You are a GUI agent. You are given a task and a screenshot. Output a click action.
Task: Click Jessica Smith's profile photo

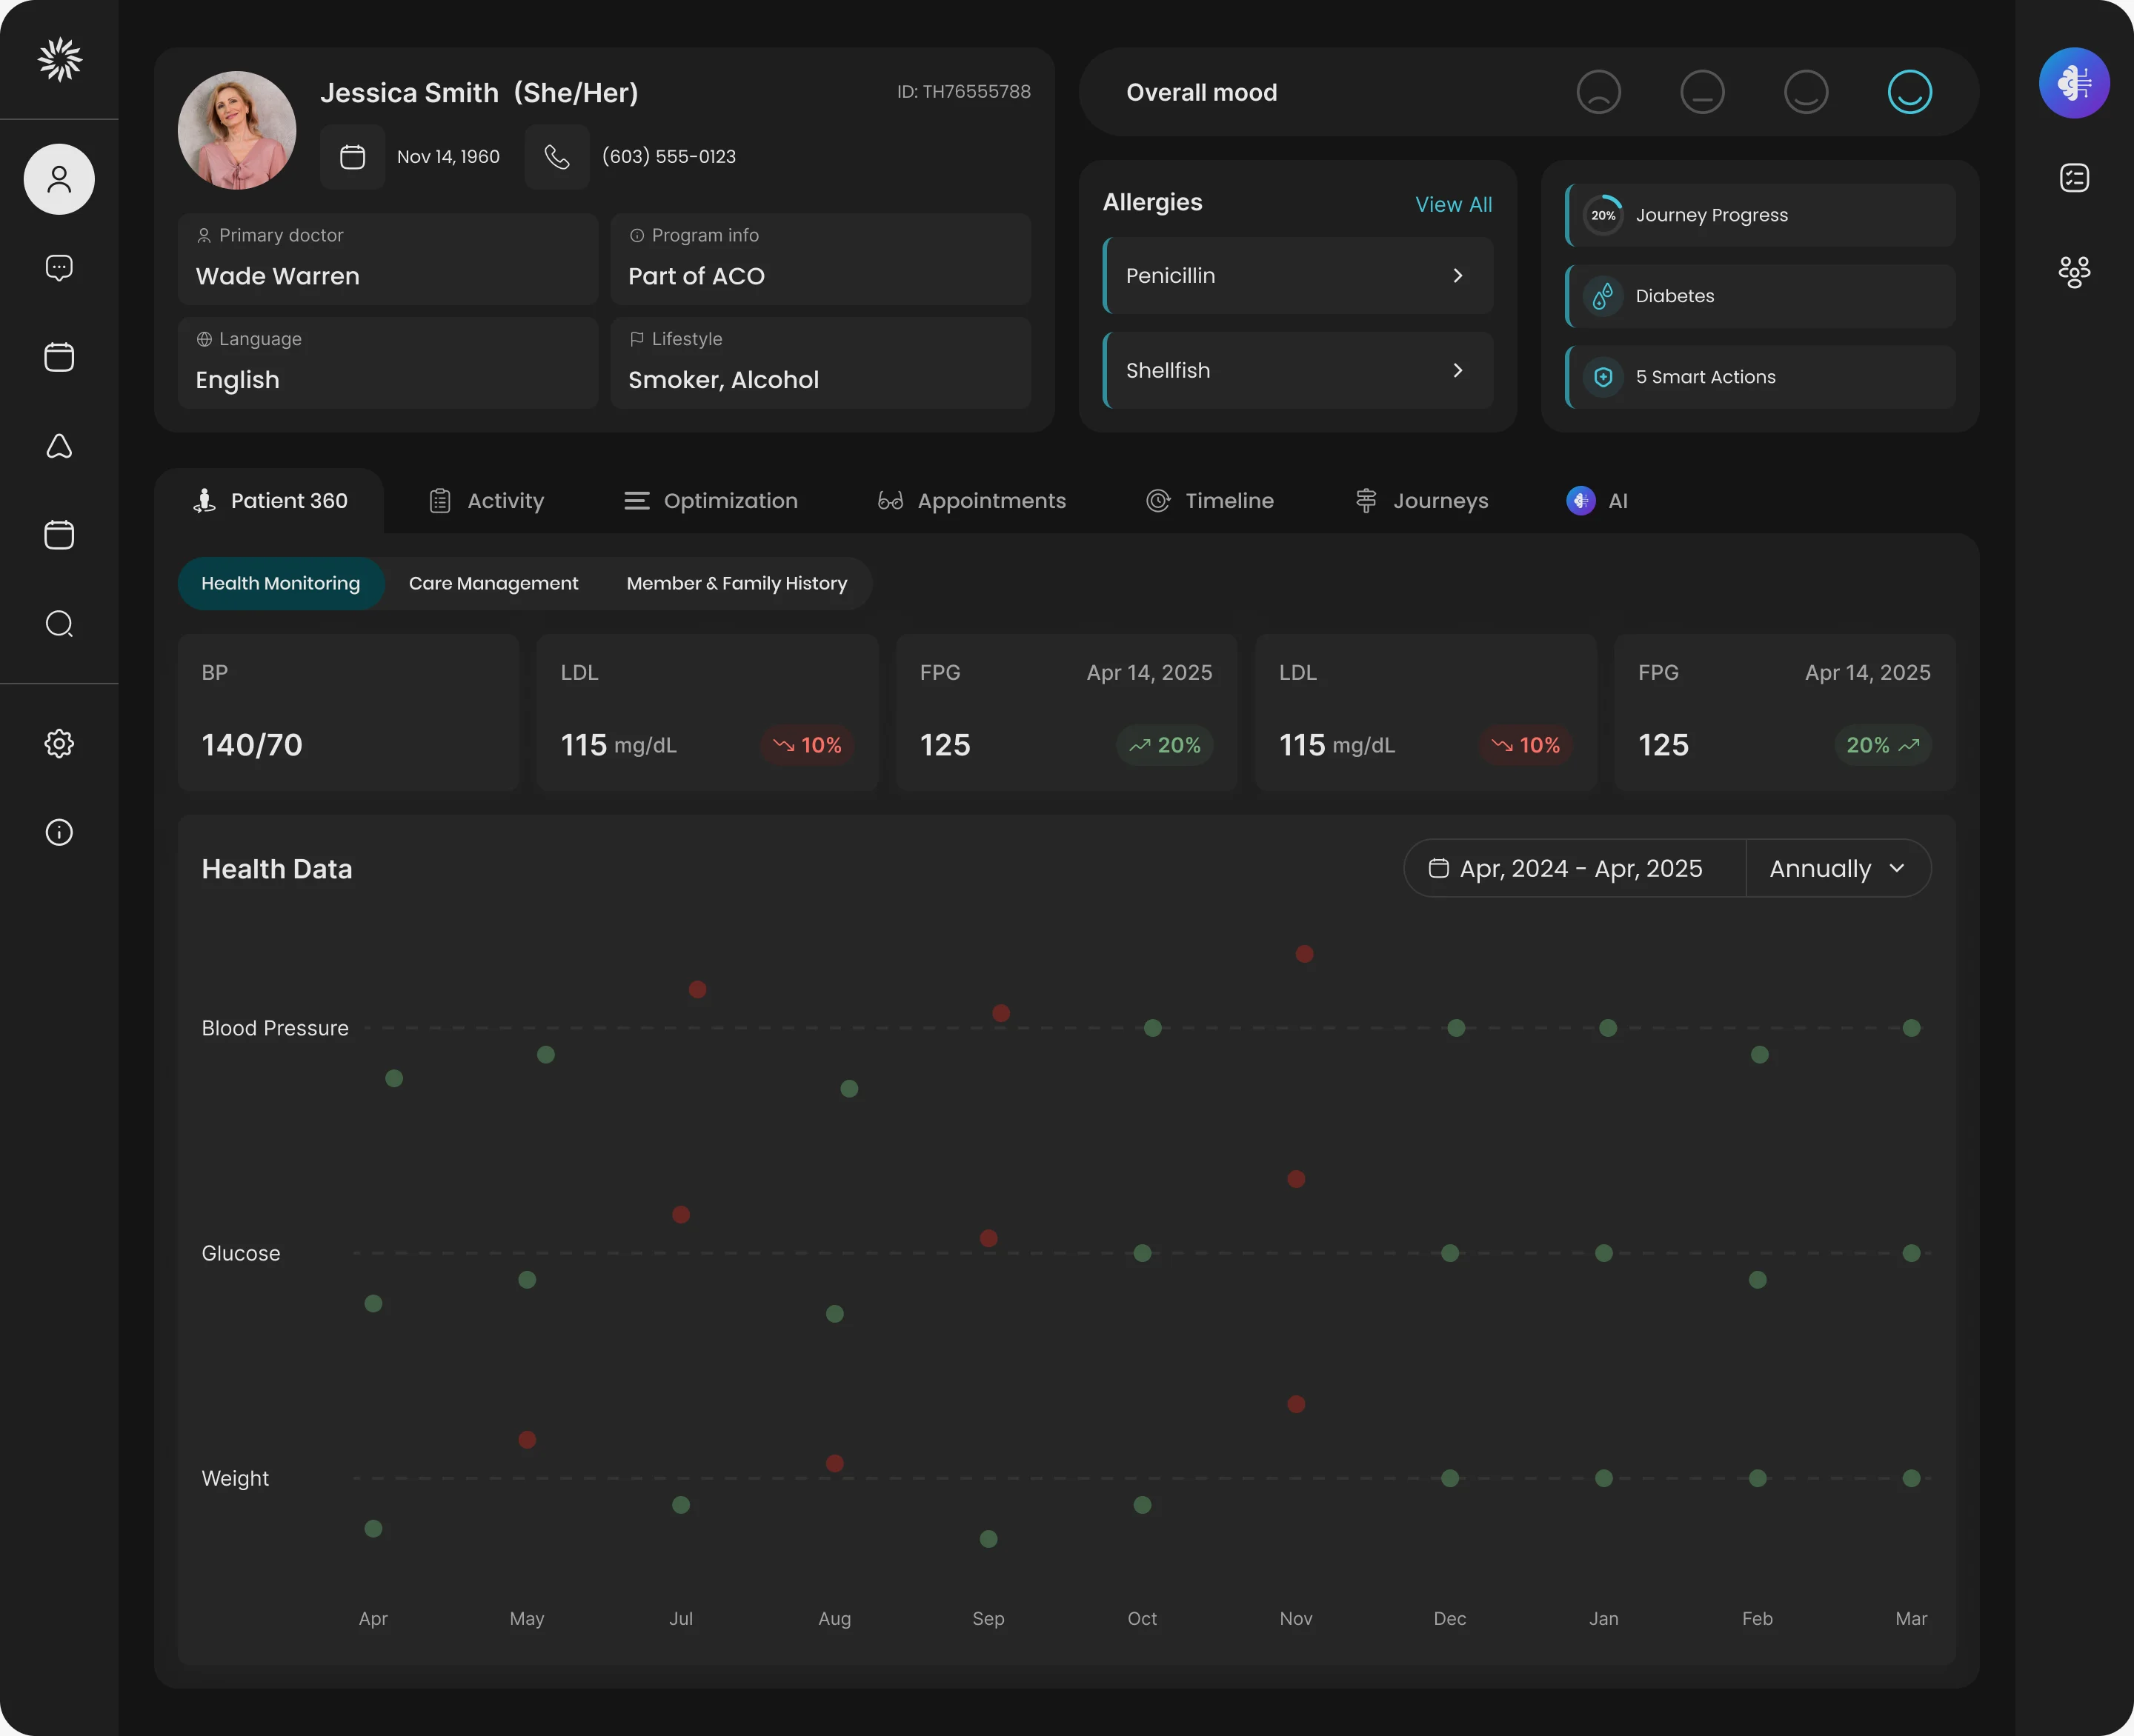pyautogui.click(x=237, y=130)
